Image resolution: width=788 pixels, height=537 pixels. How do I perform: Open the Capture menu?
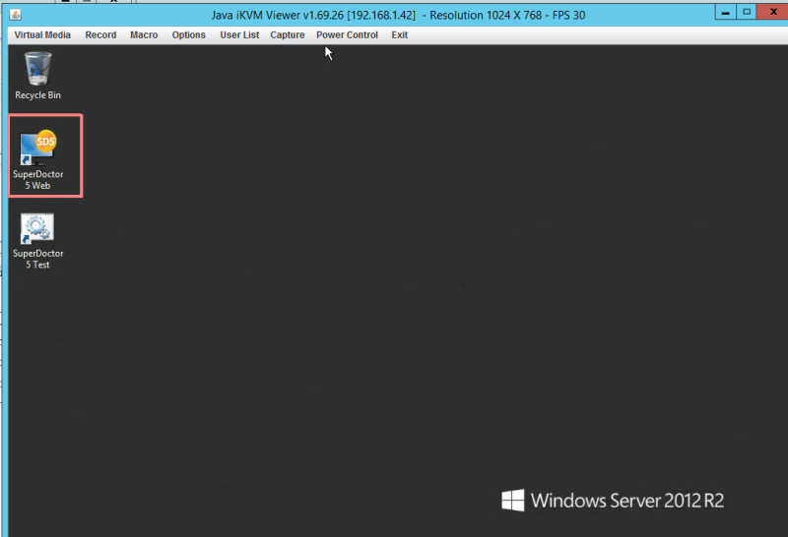(287, 35)
